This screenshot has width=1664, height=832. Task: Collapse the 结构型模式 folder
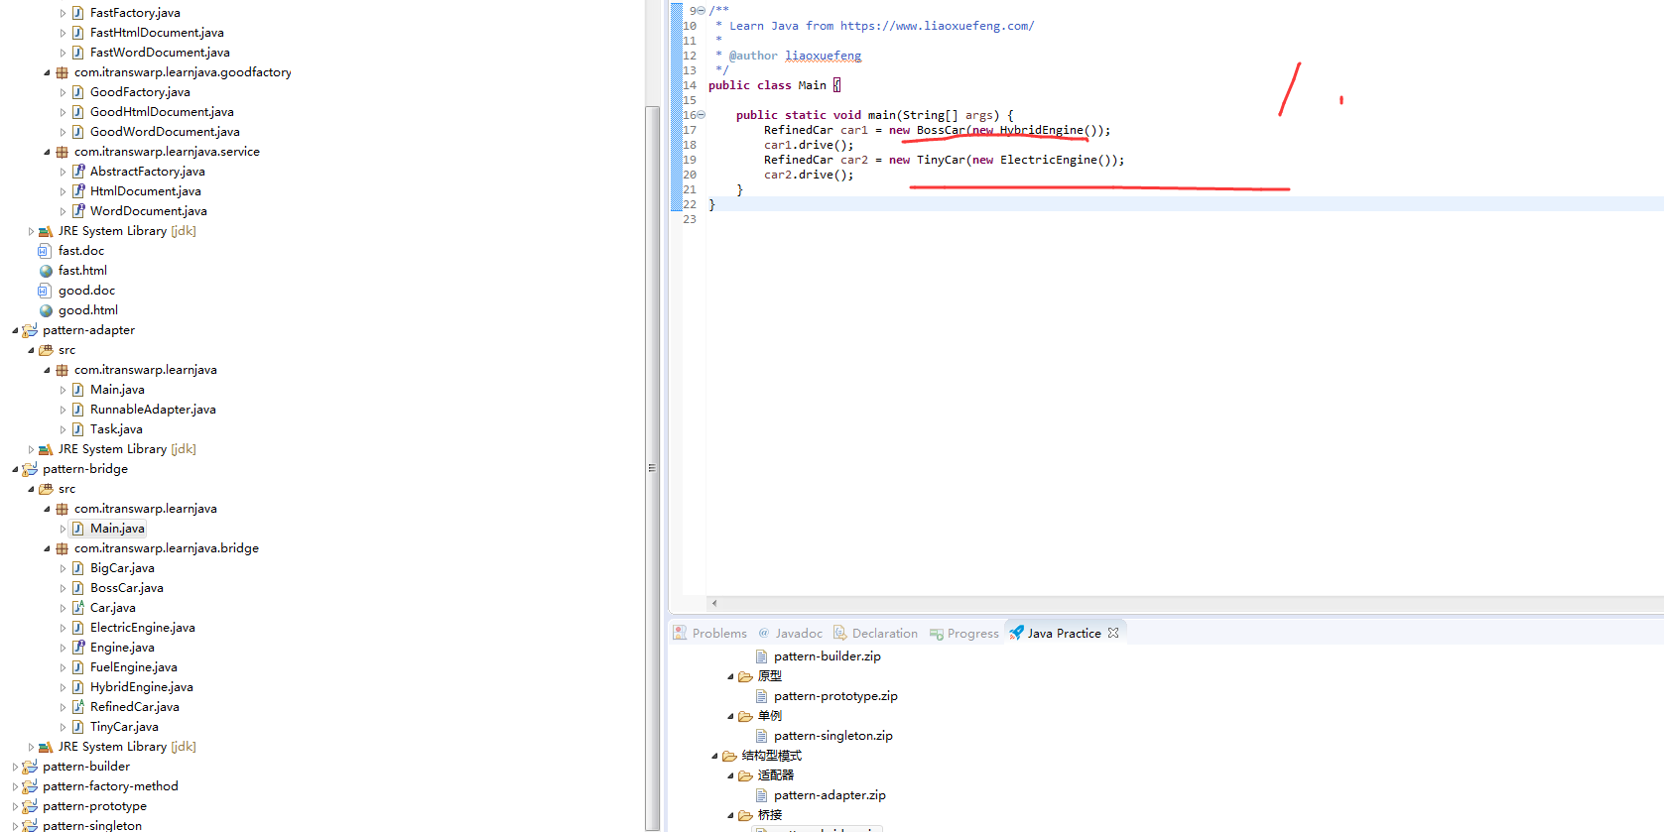click(714, 756)
